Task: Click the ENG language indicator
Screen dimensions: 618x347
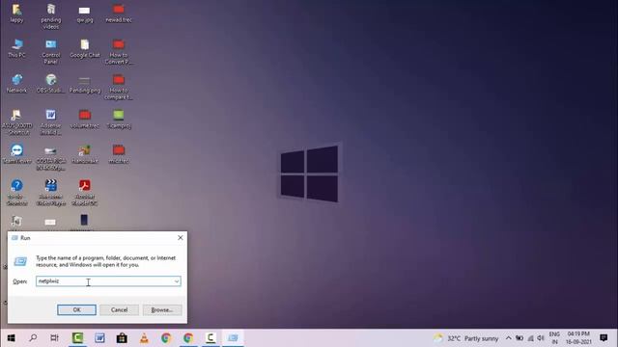Action: pos(554,338)
